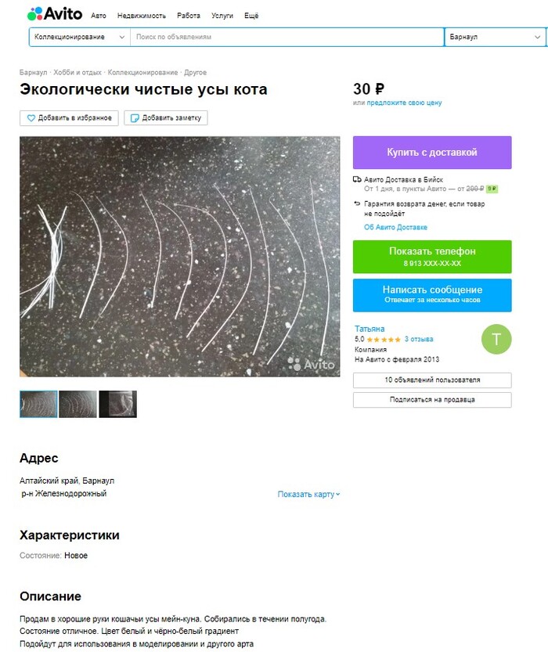Image resolution: width=548 pixels, height=652 pixels.
Task: Click Купить с доставкой button
Action: [x=432, y=152]
